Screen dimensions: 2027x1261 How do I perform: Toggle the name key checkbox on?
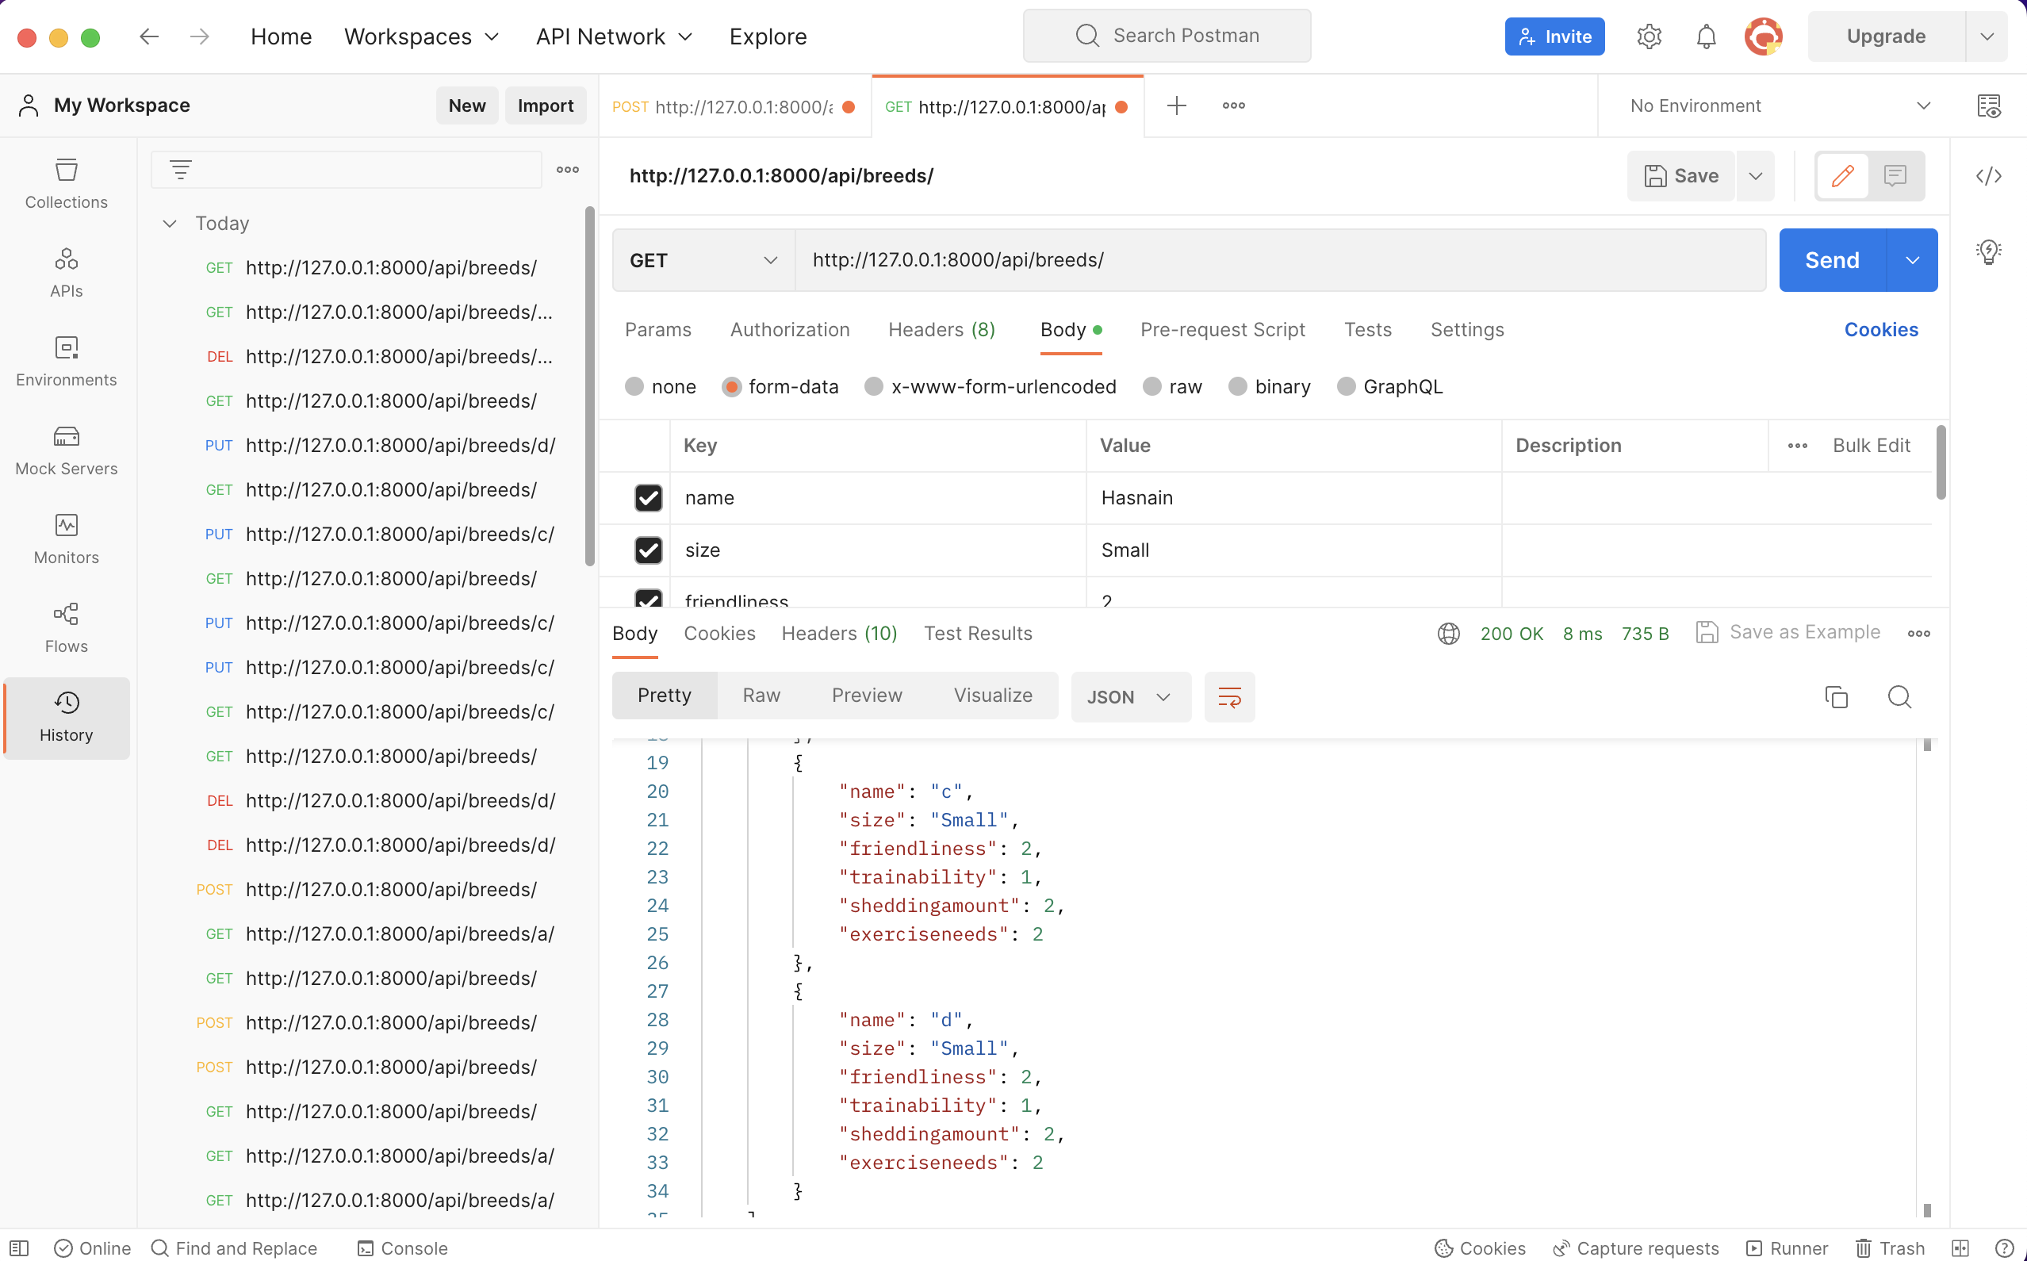649,498
